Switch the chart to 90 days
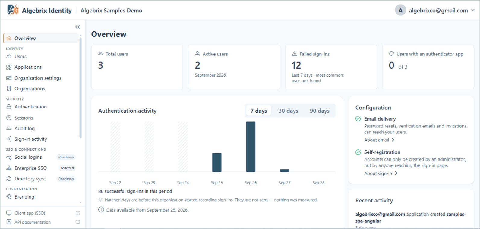 pos(320,111)
